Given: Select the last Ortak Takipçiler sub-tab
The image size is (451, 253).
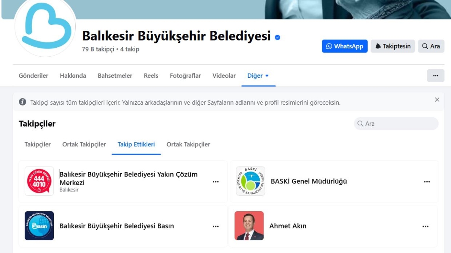Looking at the screenshot, I should 188,144.
